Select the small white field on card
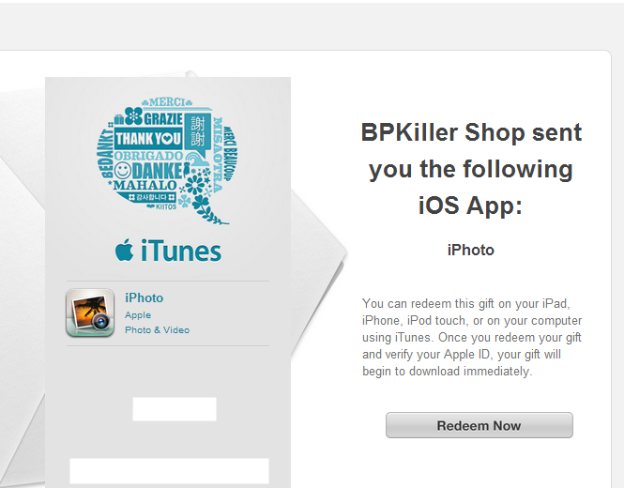The image size is (624, 488). coord(175,409)
